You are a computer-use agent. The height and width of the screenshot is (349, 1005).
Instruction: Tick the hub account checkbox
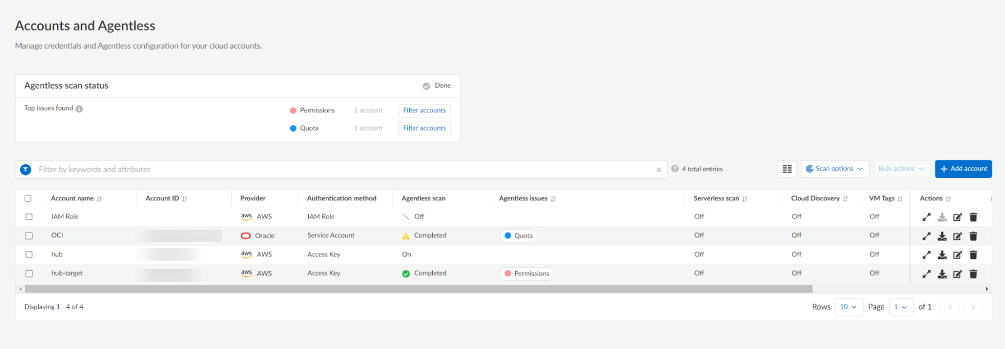29,255
